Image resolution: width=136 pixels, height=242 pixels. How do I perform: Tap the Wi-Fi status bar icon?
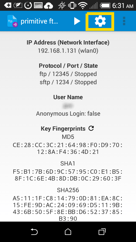tap(83, 6)
